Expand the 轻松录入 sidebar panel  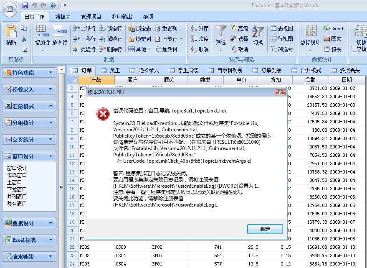29,89
